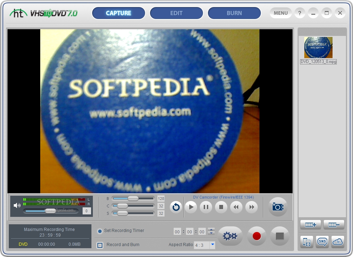Open the MENU button
The width and height of the screenshot is (353, 257).
click(281, 13)
